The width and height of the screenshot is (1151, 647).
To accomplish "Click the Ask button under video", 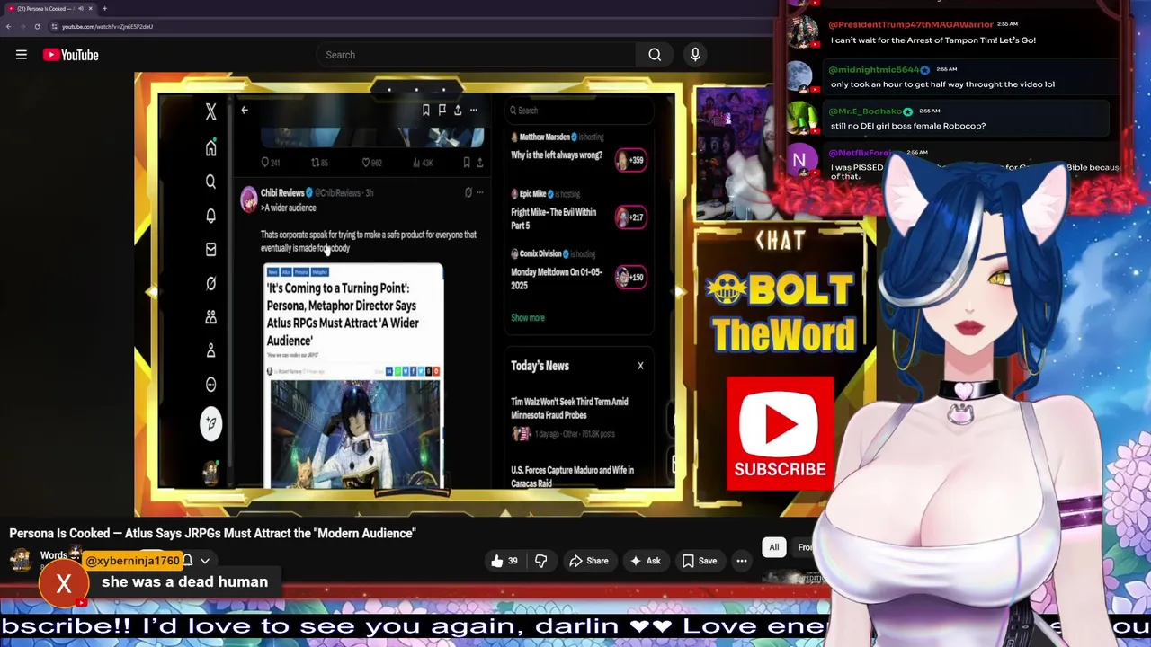I will point(645,561).
